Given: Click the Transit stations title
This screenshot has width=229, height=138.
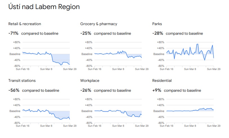Looking at the screenshot, I should (x=22, y=81).
